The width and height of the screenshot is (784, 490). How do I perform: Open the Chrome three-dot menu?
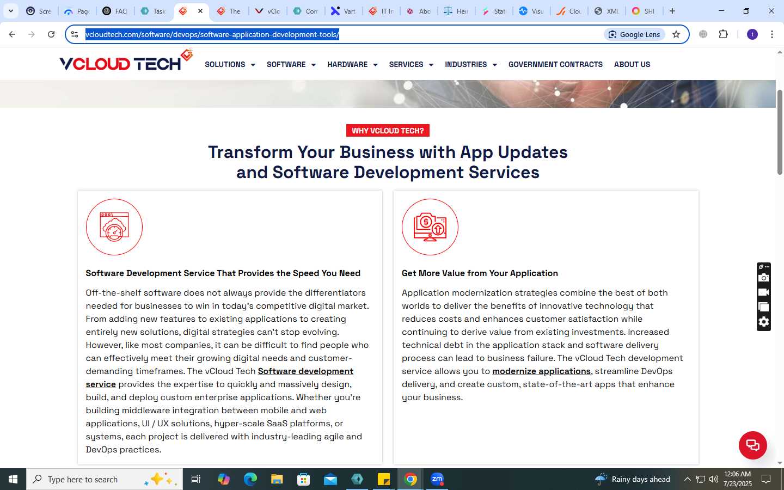click(x=772, y=34)
